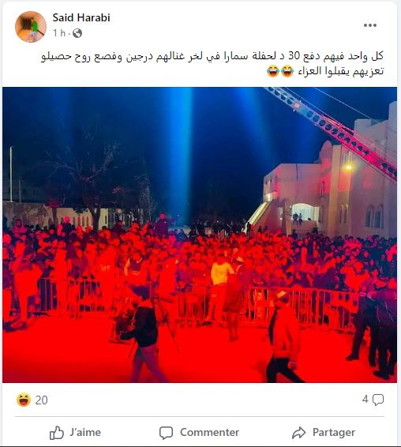Click the Commenter speech bubble icon
The image size is (401, 447).
(166, 433)
